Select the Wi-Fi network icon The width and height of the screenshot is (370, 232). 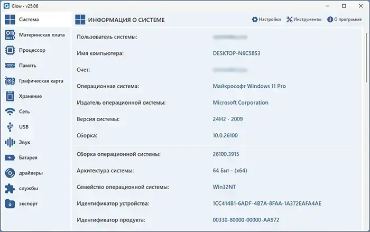[x=10, y=112]
